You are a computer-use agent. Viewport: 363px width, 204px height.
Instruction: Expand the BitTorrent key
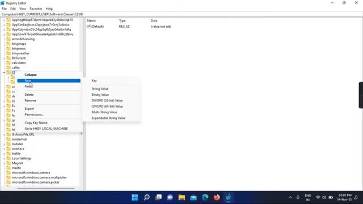tap(4, 58)
